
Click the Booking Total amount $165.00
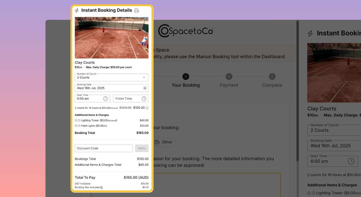[143, 133]
